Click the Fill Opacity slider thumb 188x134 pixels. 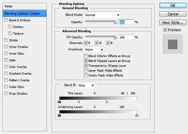coord(115,38)
